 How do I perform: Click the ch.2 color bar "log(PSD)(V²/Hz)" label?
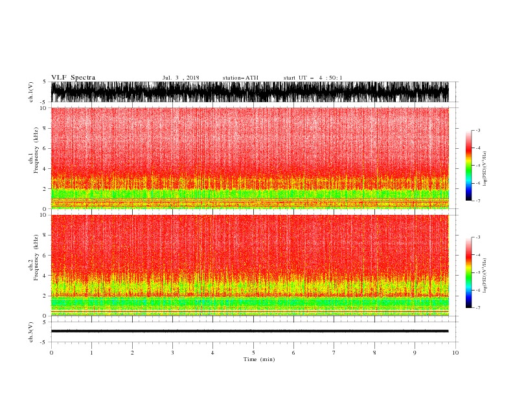tap(484, 275)
